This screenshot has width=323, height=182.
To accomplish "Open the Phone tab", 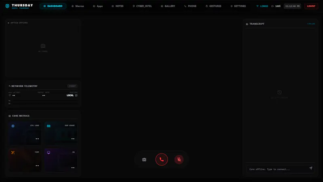I will tap(190, 6).
